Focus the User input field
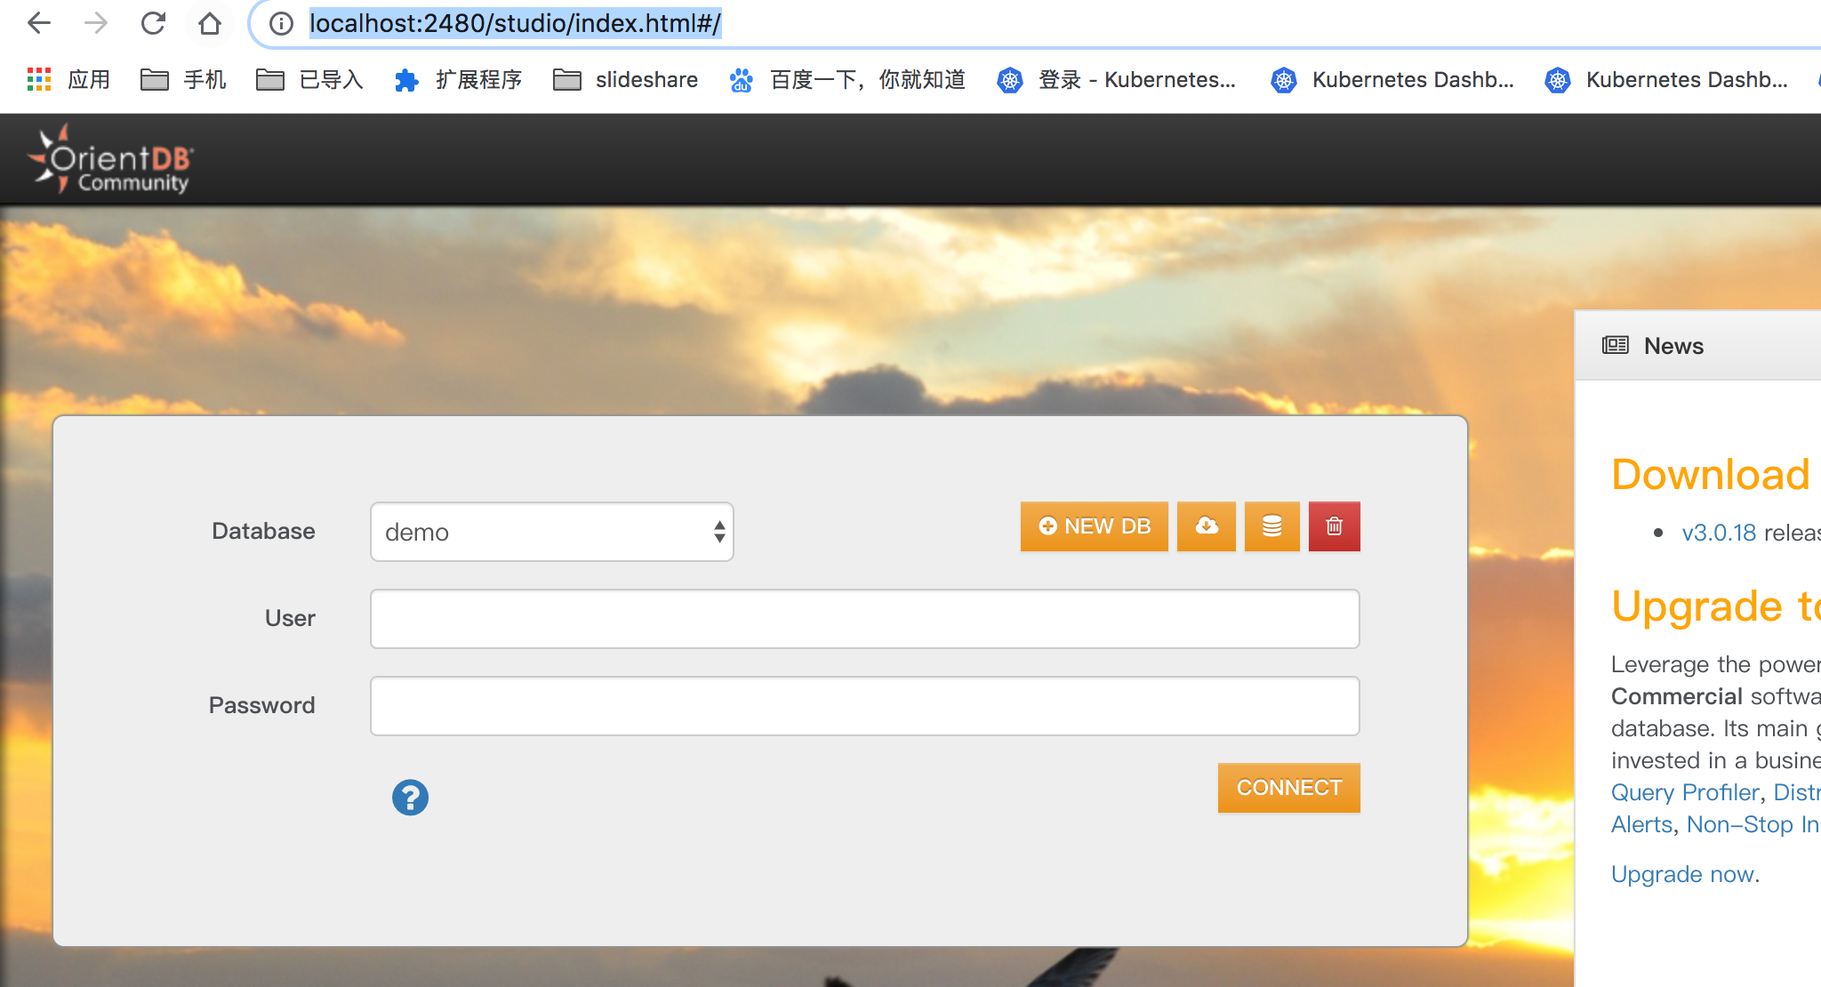1821x987 pixels. 865,619
